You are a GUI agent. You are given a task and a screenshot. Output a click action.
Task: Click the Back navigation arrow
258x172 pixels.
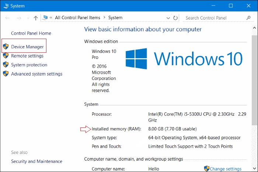coord(8,18)
